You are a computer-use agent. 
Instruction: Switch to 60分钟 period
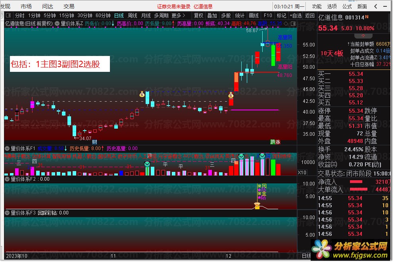coord(103,15)
